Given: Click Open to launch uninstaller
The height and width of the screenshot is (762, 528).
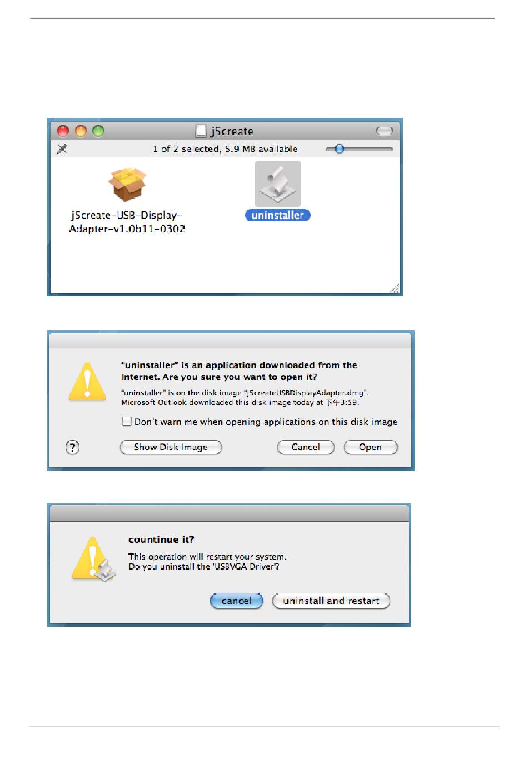Looking at the screenshot, I should [x=371, y=447].
